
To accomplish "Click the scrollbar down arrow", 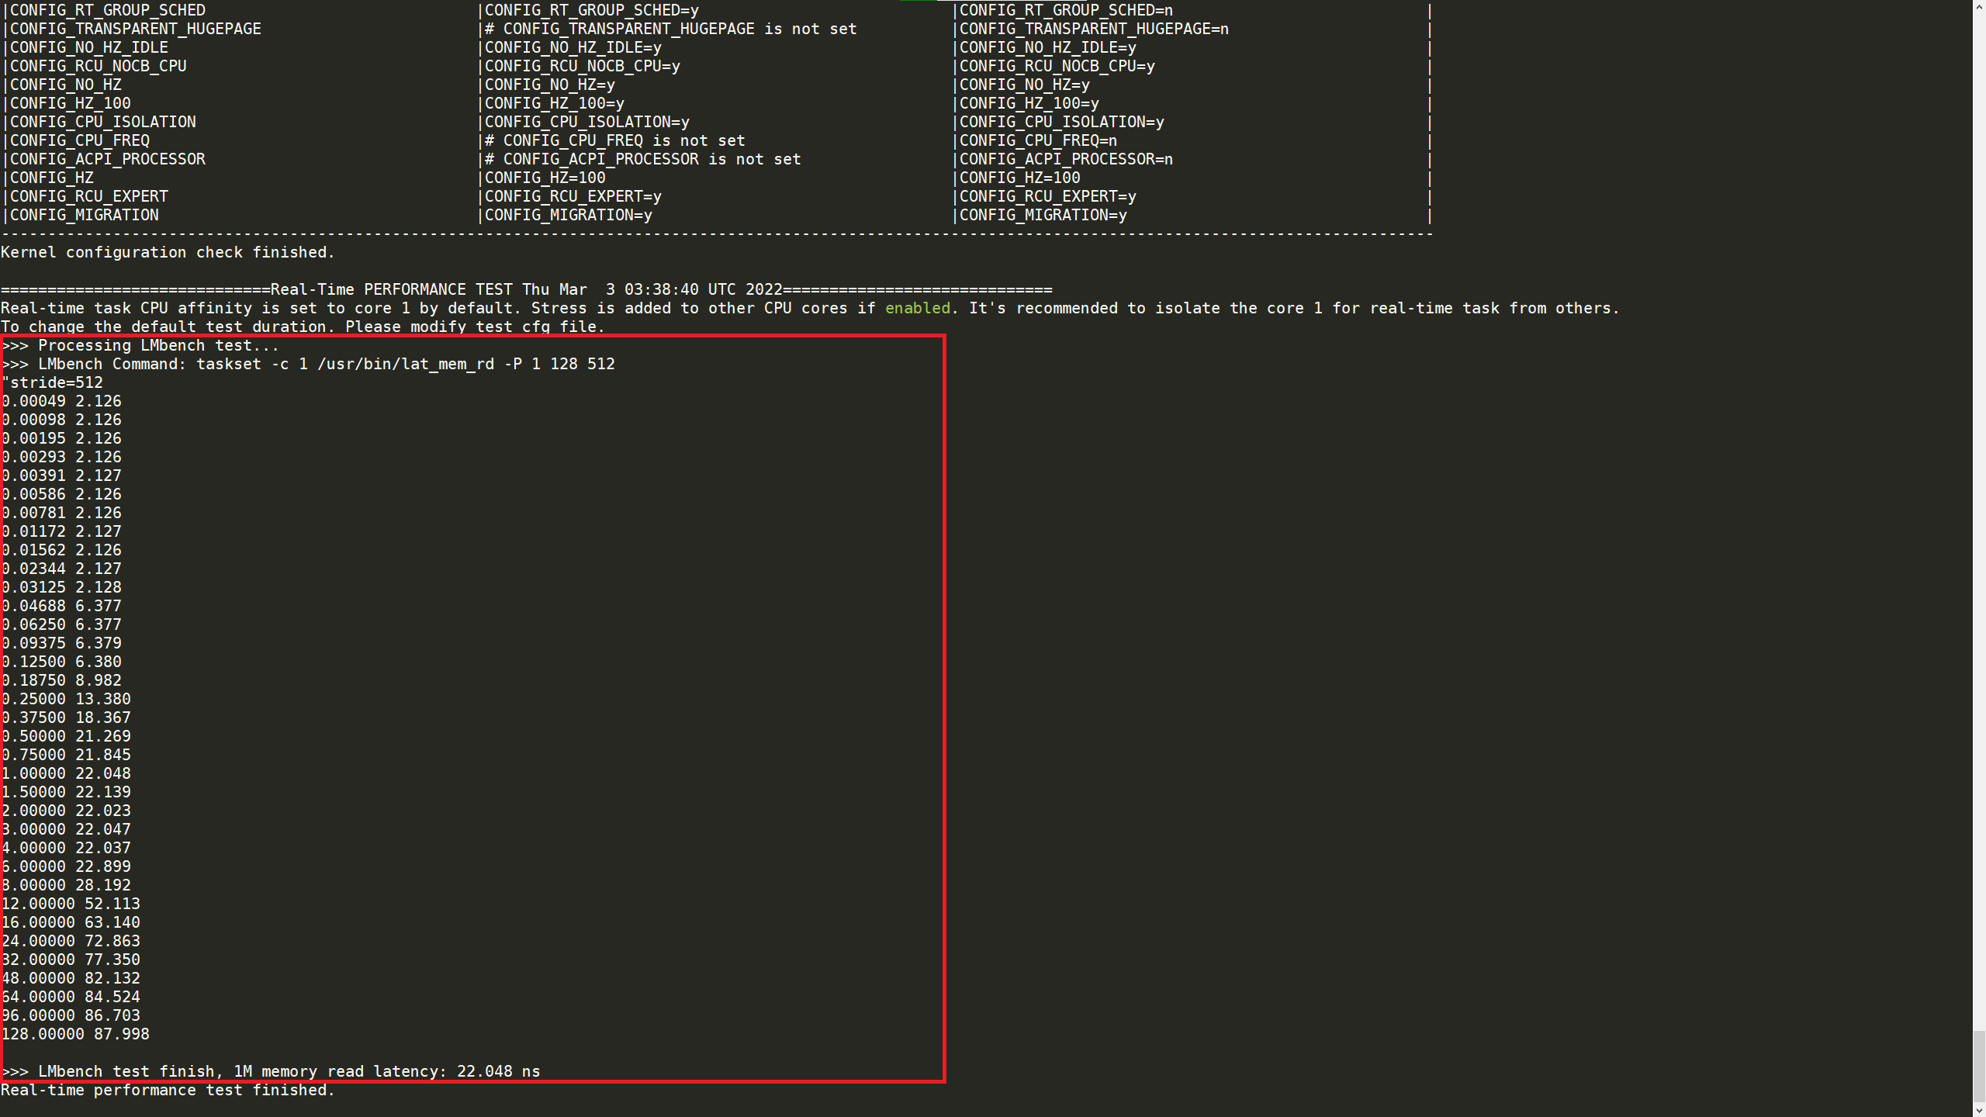I will 1979,1110.
